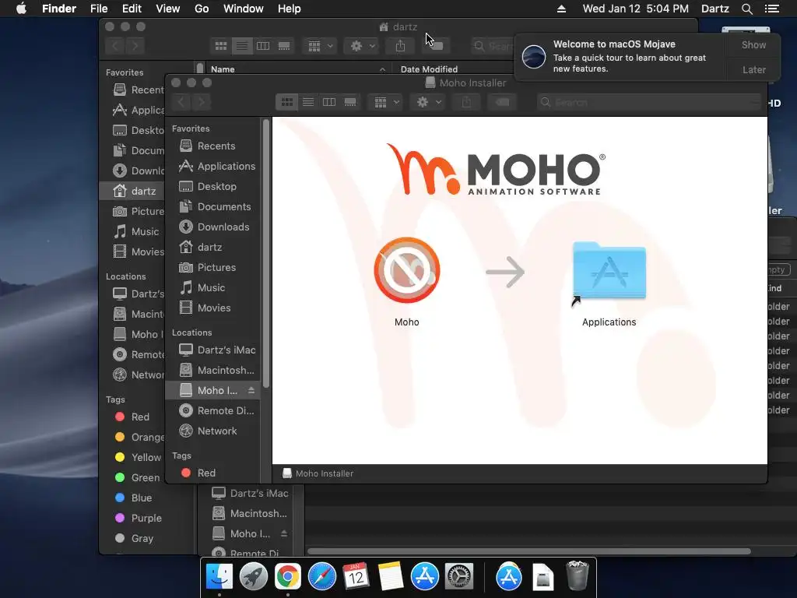This screenshot has height=598, width=797.
Task: Open System Preferences from the Dock
Action: [x=459, y=577]
